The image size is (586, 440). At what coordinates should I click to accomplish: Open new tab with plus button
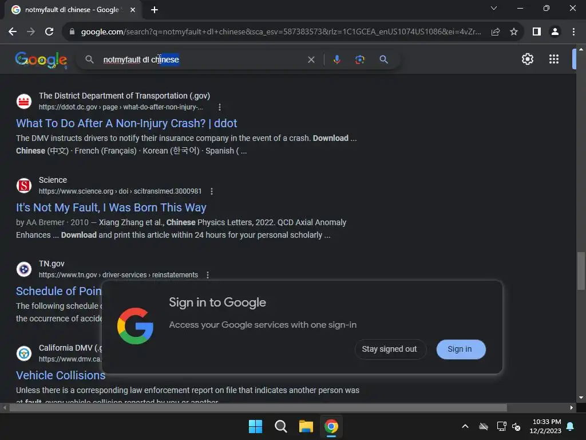155,10
